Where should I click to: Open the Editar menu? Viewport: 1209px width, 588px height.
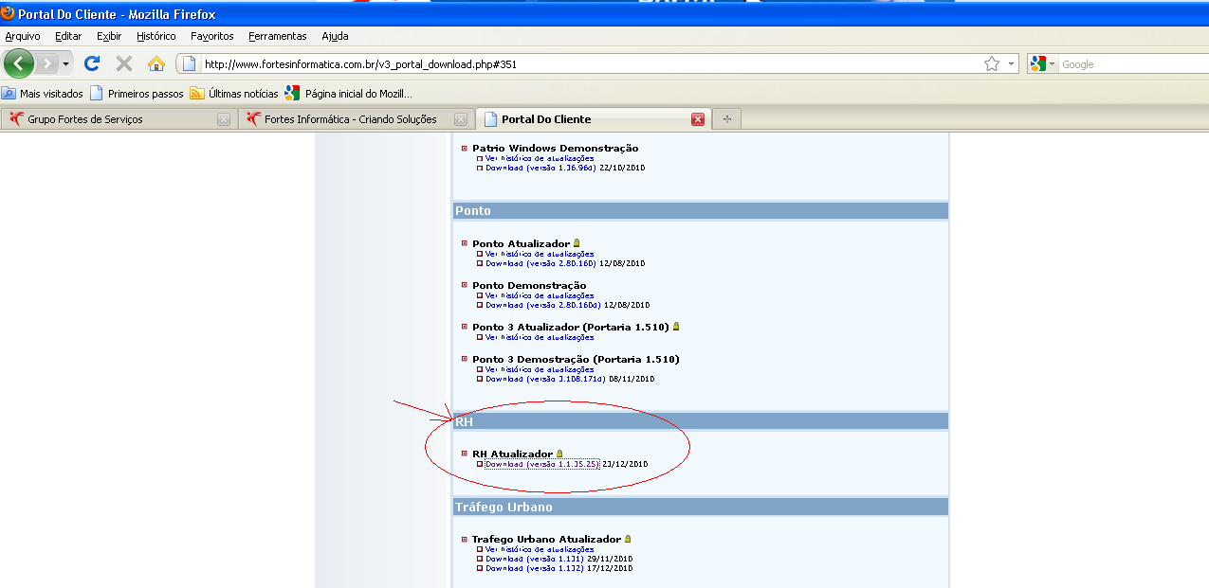pos(68,36)
